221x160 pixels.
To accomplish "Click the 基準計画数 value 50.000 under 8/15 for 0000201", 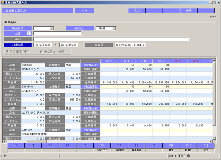I will [144, 69].
